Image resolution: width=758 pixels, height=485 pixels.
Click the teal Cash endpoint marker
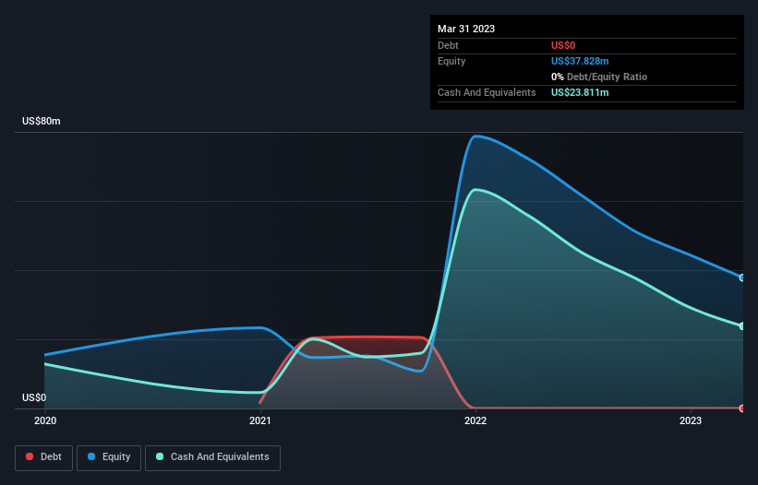742,326
